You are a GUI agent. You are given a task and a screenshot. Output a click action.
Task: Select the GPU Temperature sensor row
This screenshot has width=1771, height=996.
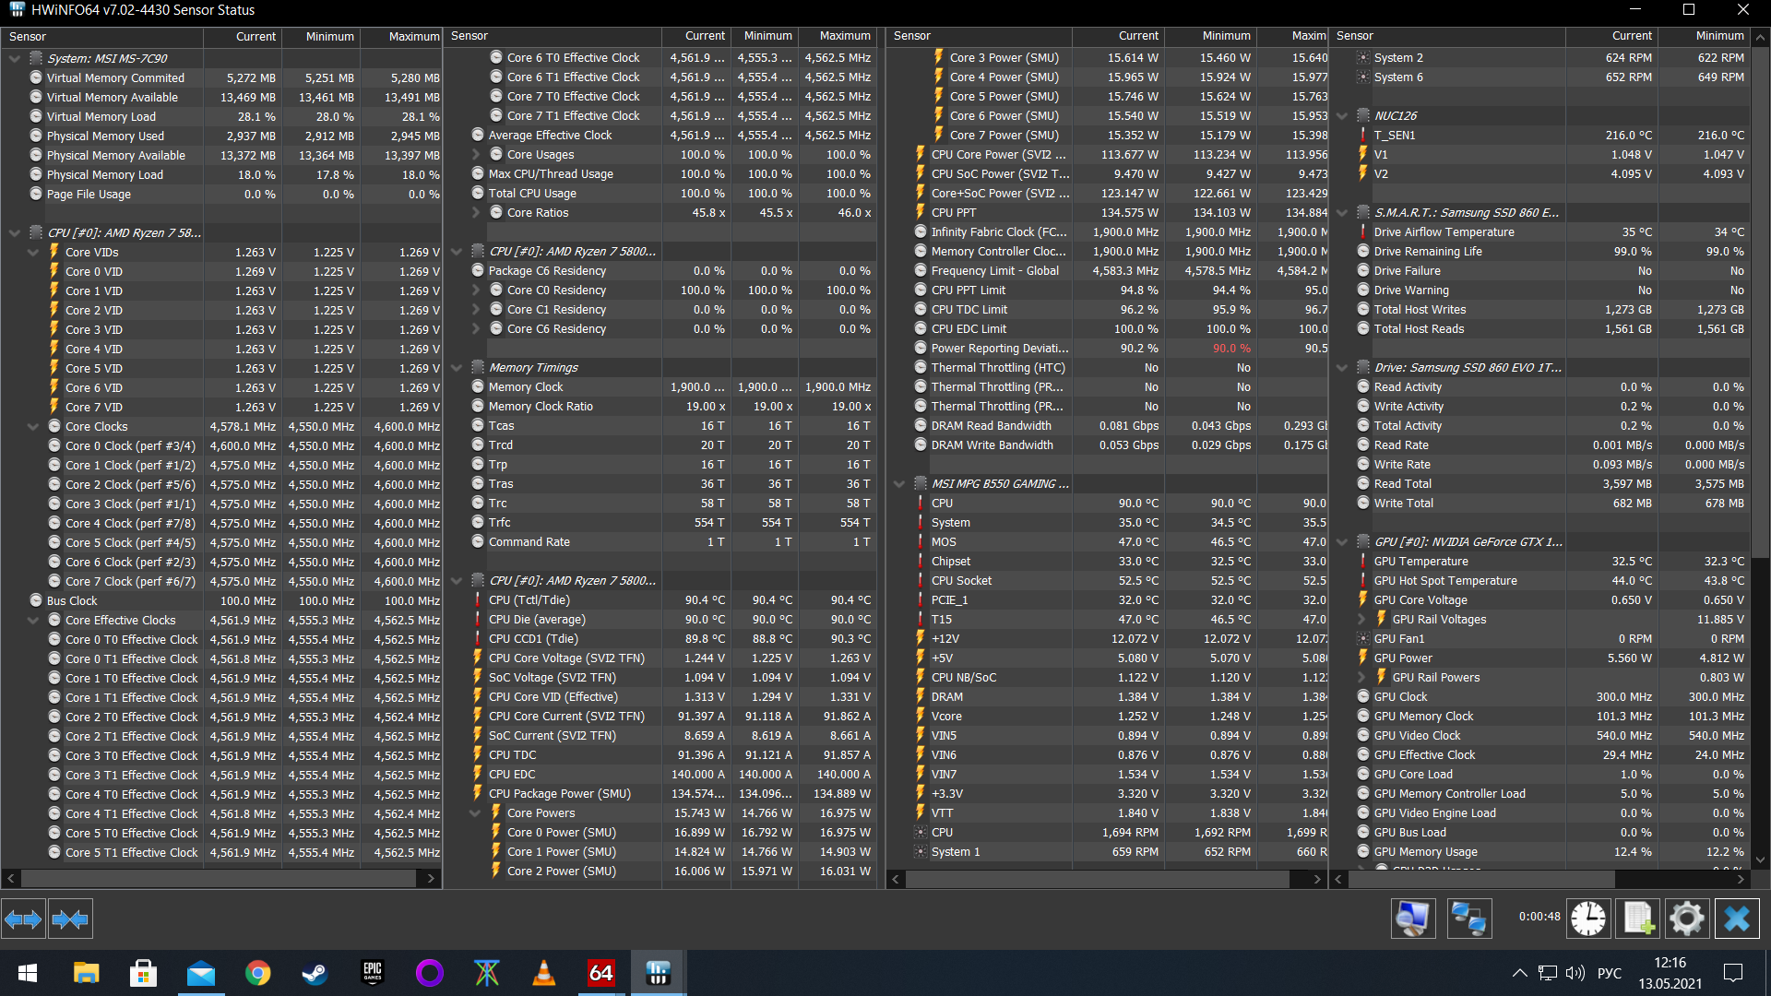(x=1420, y=562)
